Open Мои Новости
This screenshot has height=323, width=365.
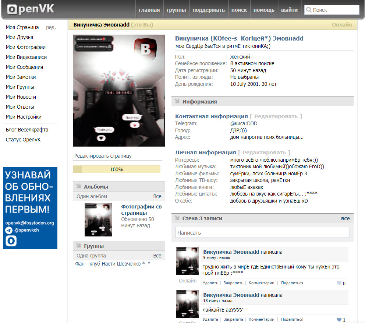[21, 97]
